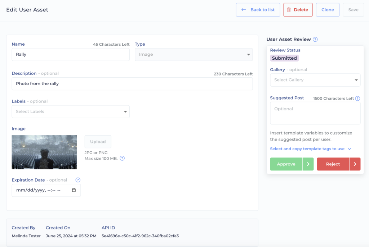The height and width of the screenshot is (247, 369).
Task: Open the help icon next to Suggested Post
Action: tap(357, 99)
